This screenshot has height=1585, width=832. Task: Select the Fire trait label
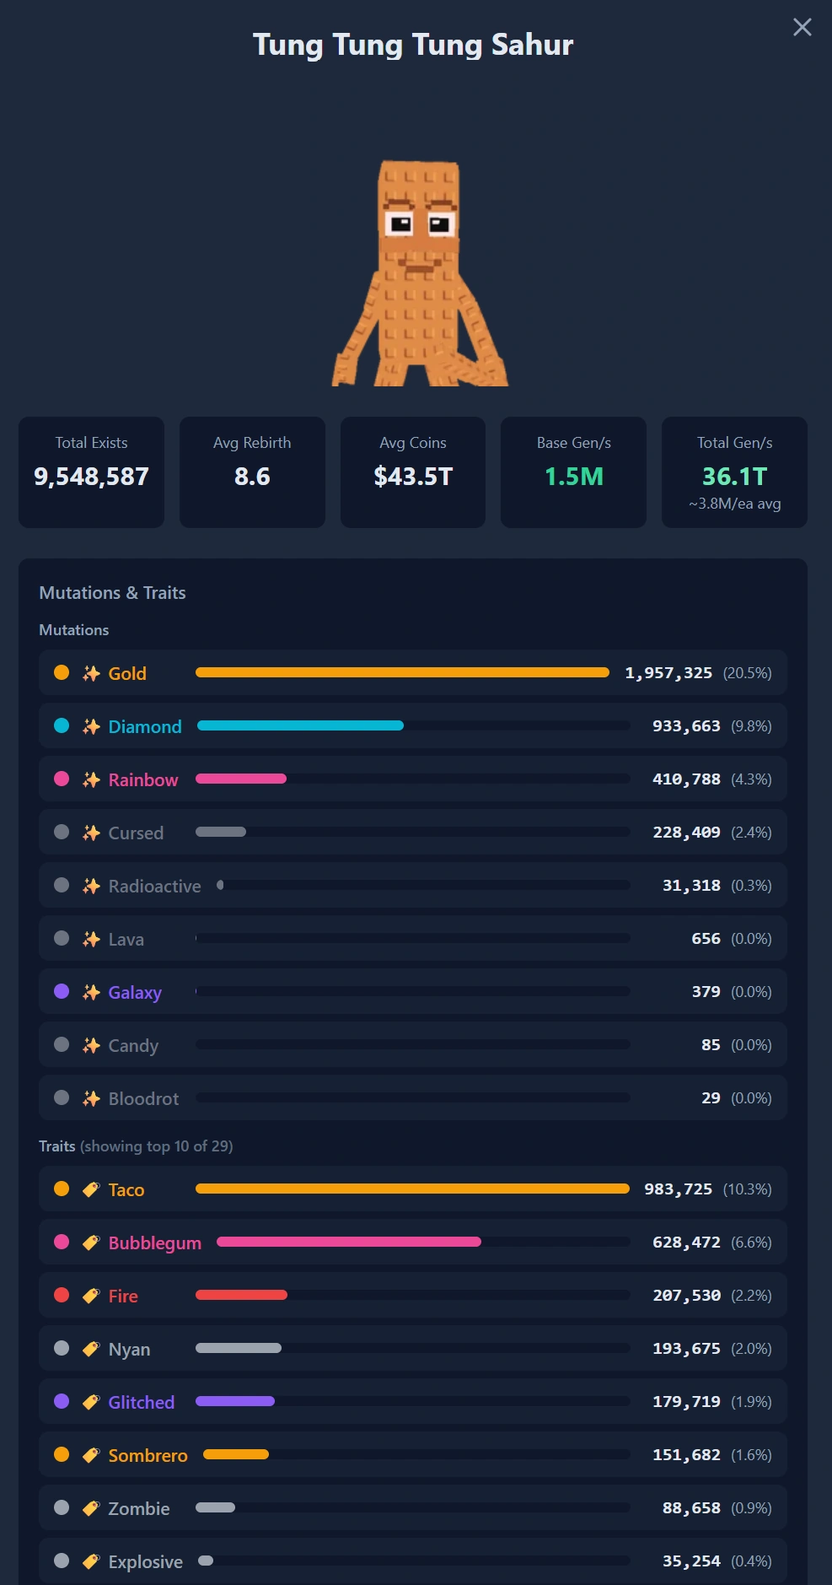[x=123, y=1296]
